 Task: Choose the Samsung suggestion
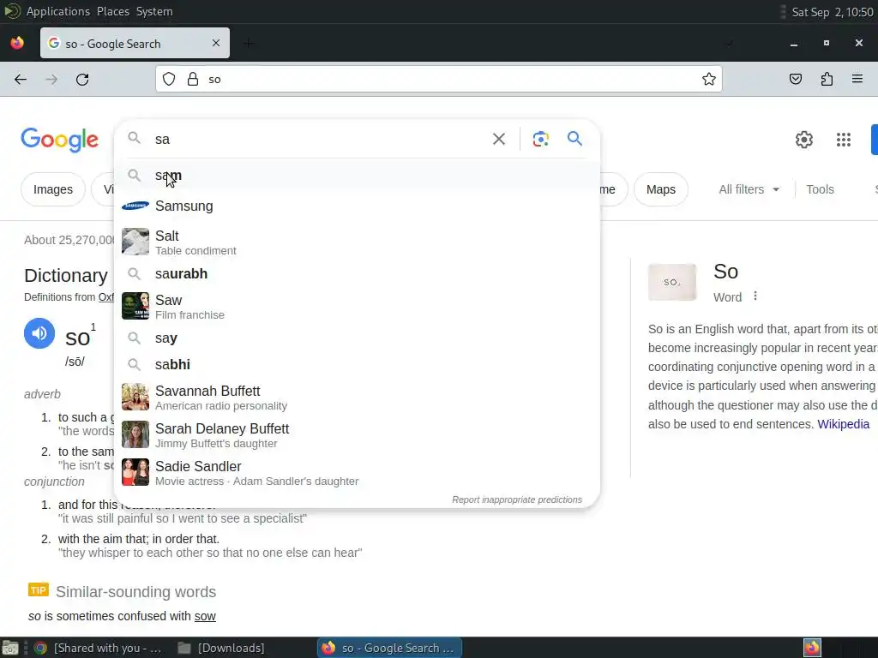pyautogui.click(x=357, y=206)
